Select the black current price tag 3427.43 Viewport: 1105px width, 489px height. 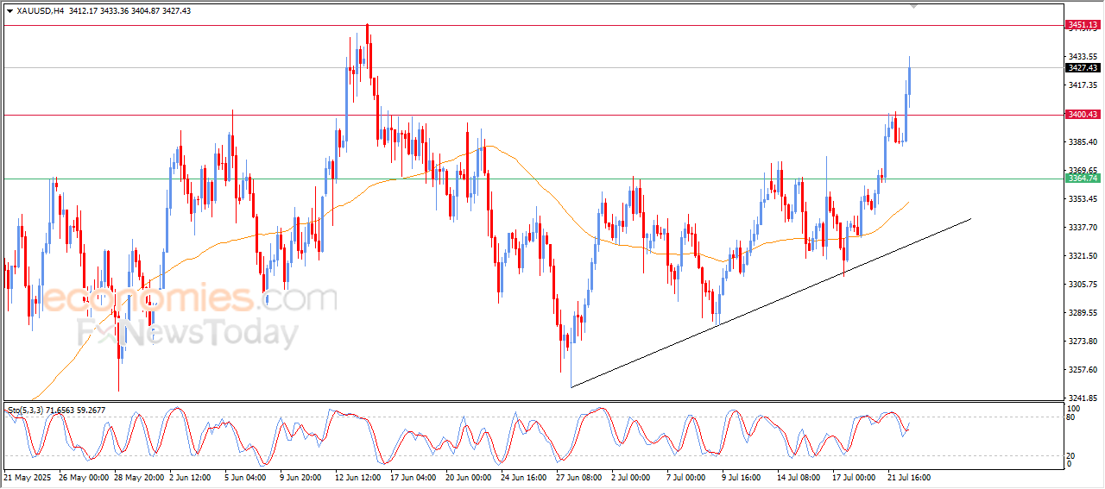[x=1082, y=67]
